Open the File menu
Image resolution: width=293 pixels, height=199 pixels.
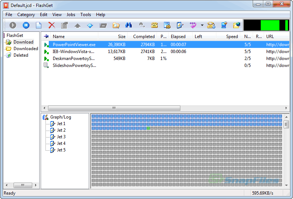tap(9, 15)
